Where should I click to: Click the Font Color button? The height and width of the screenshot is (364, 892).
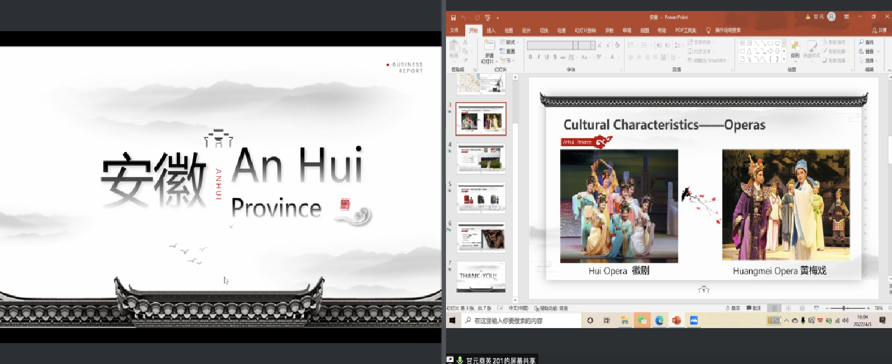point(612,57)
